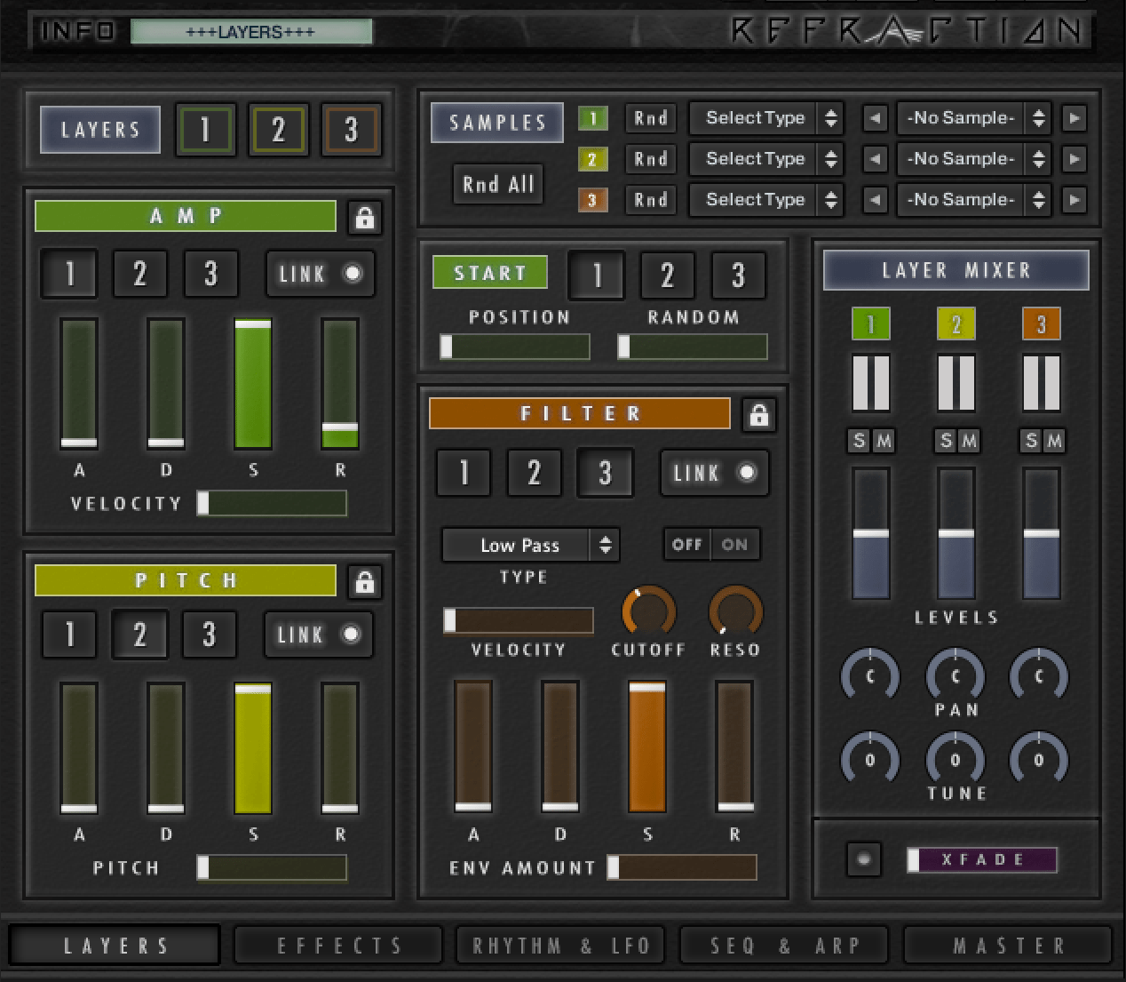The height and width of the screenshot is (982, 1126).
Task: Click the next sample arrow for layer 3
Action: pyautogui.click(x=1074, y=200)
